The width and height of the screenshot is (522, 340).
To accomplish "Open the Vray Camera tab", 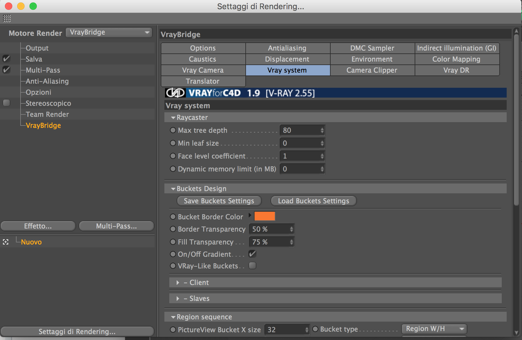I will (203, 70).
